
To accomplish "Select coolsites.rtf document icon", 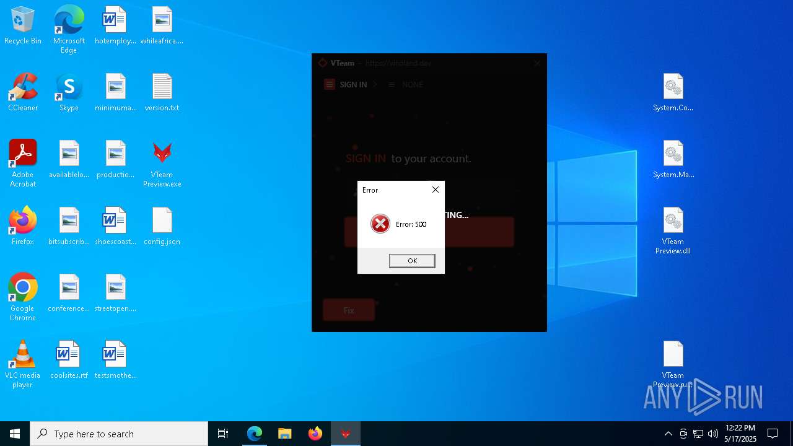I will point(69,361).
